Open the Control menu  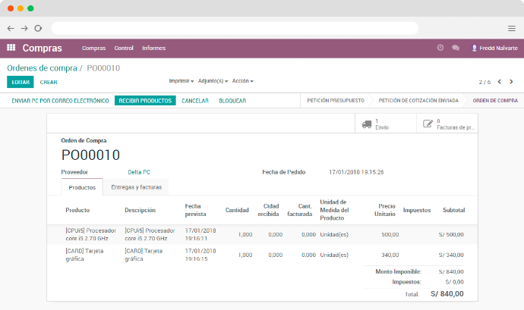click(x=124, y=48)
